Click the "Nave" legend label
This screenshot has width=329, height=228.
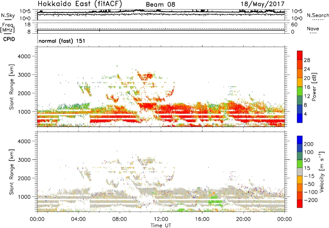click(x=313, y=28)
